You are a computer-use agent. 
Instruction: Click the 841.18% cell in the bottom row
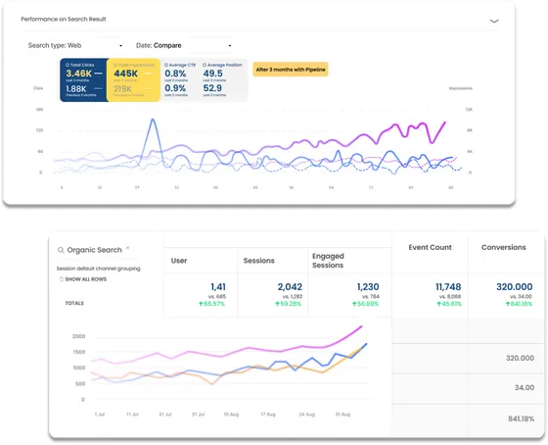click(x=521, y=419)
